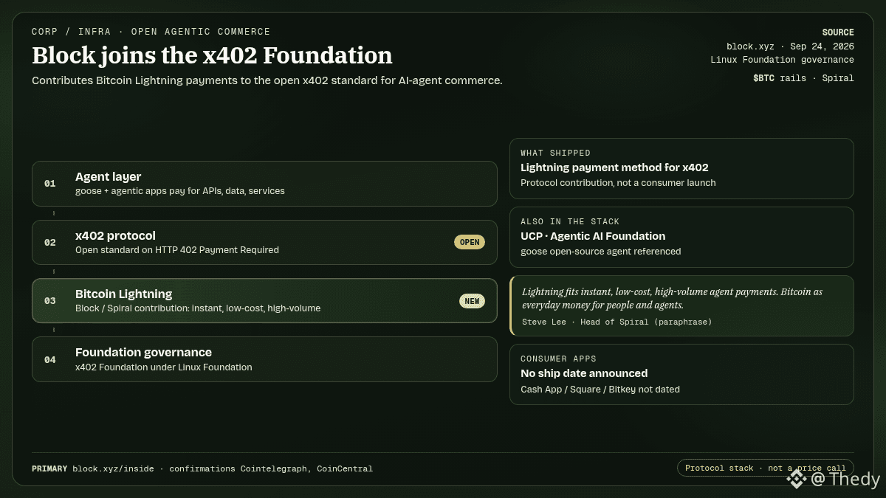Click the Steve Lee quote block

coord(681,305)
